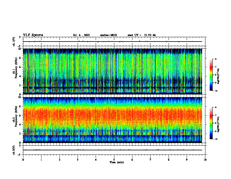The image size is (231, 179).
Task: Click the log(PSD) label of ch.1 colorbar
Action: tap(218, 76)
